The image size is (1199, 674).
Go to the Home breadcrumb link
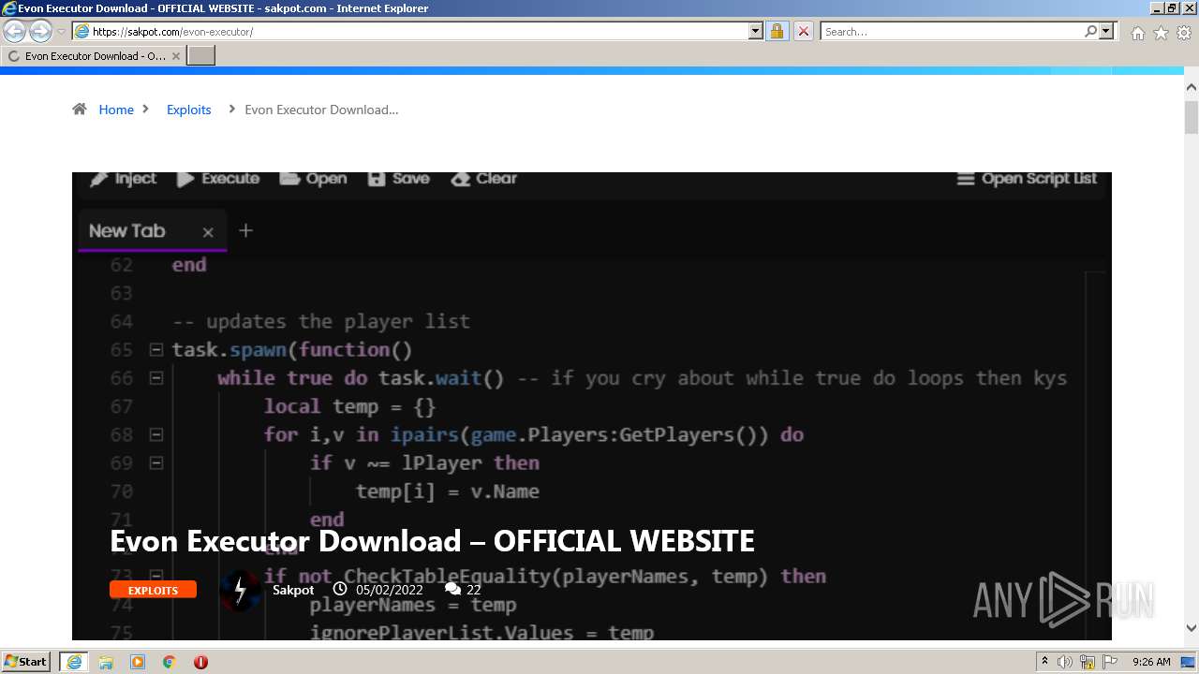(116, 110)
